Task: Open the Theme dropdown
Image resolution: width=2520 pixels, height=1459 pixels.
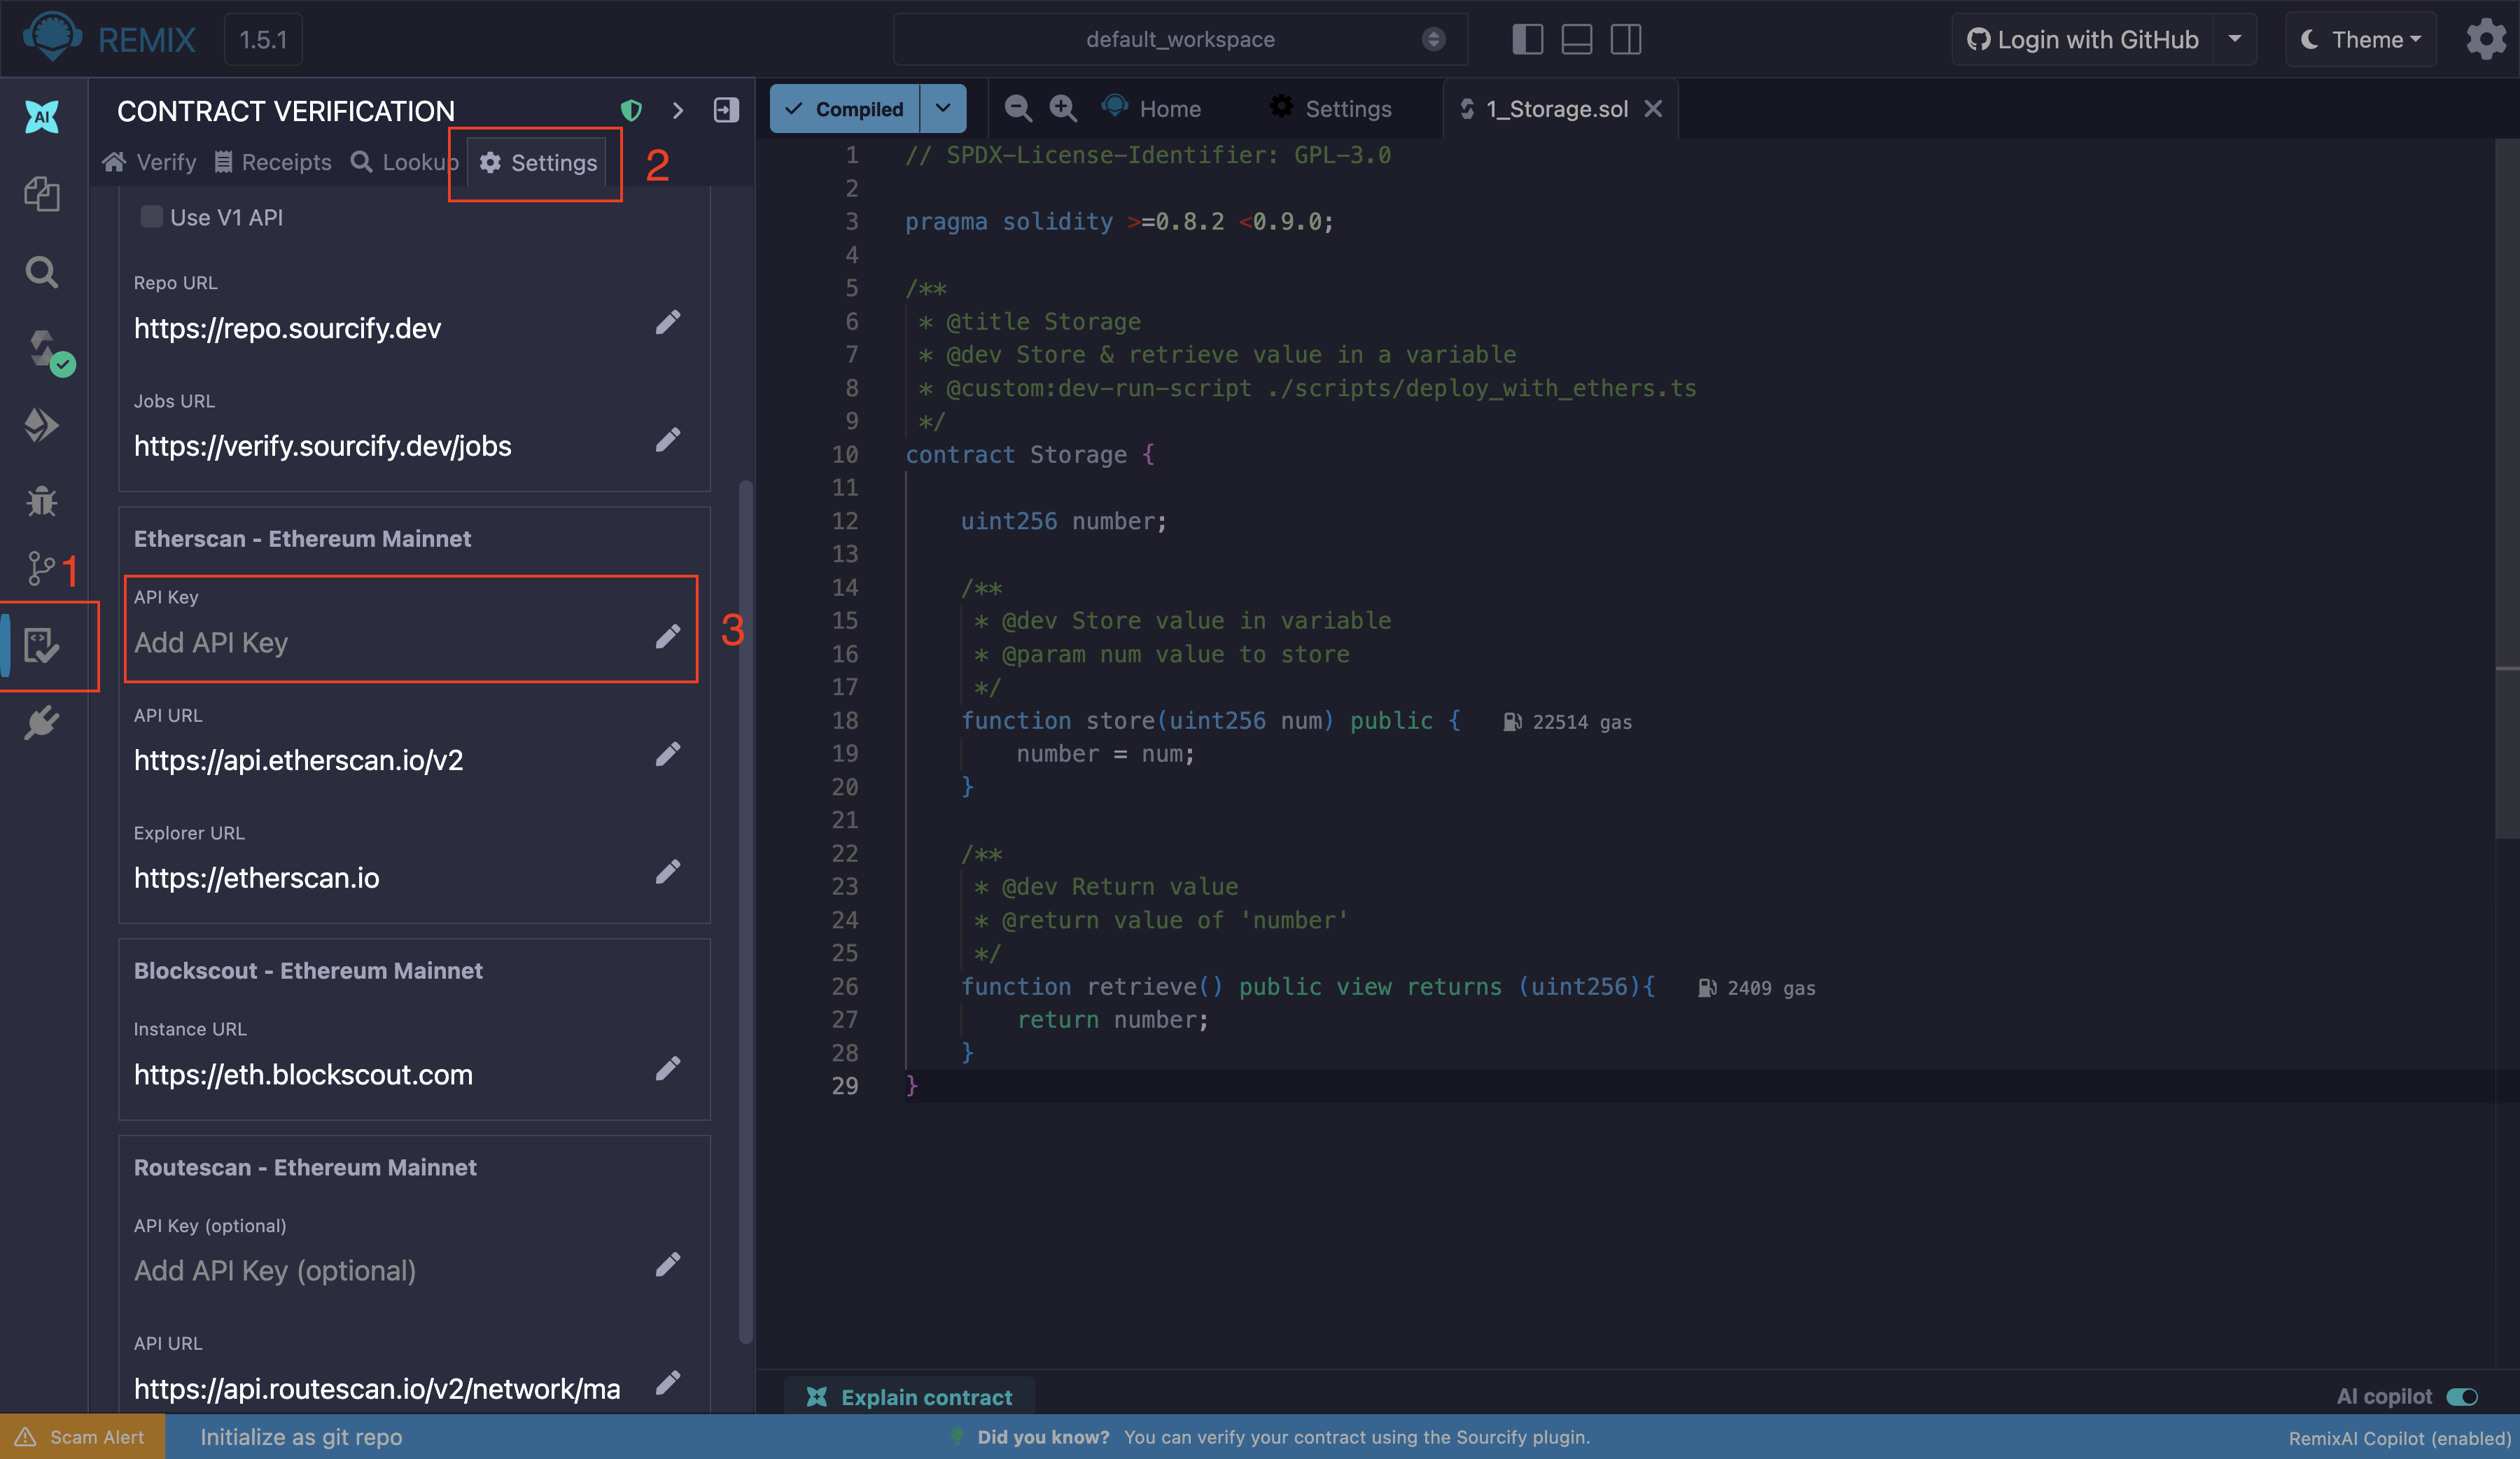Action: (2361, 39)
